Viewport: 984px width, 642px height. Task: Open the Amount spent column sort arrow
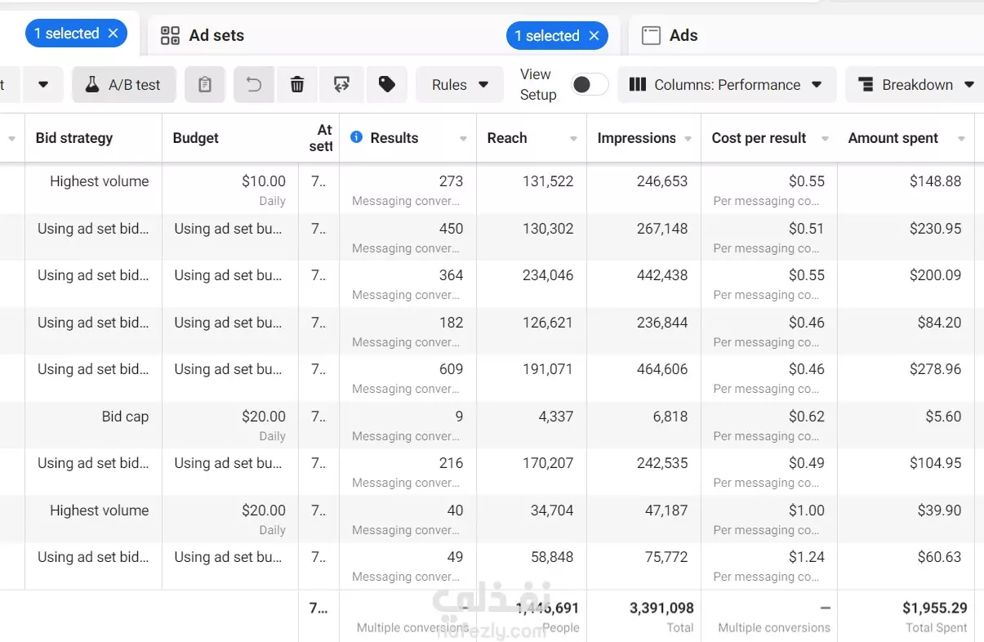click(x=961, y=139)
